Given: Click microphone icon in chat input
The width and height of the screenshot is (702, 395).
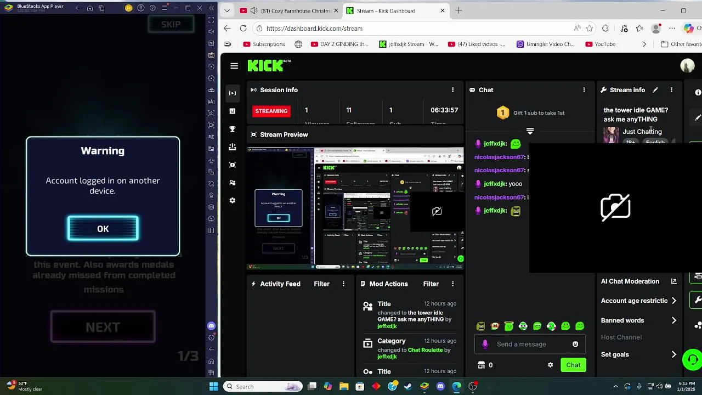Looking at the screenshot, I should coord(485,344).
